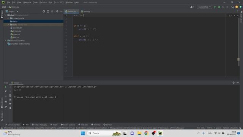Open the Edit menu
The width and height of the screenshot is (243, 137).
click(x=14, y=2)
